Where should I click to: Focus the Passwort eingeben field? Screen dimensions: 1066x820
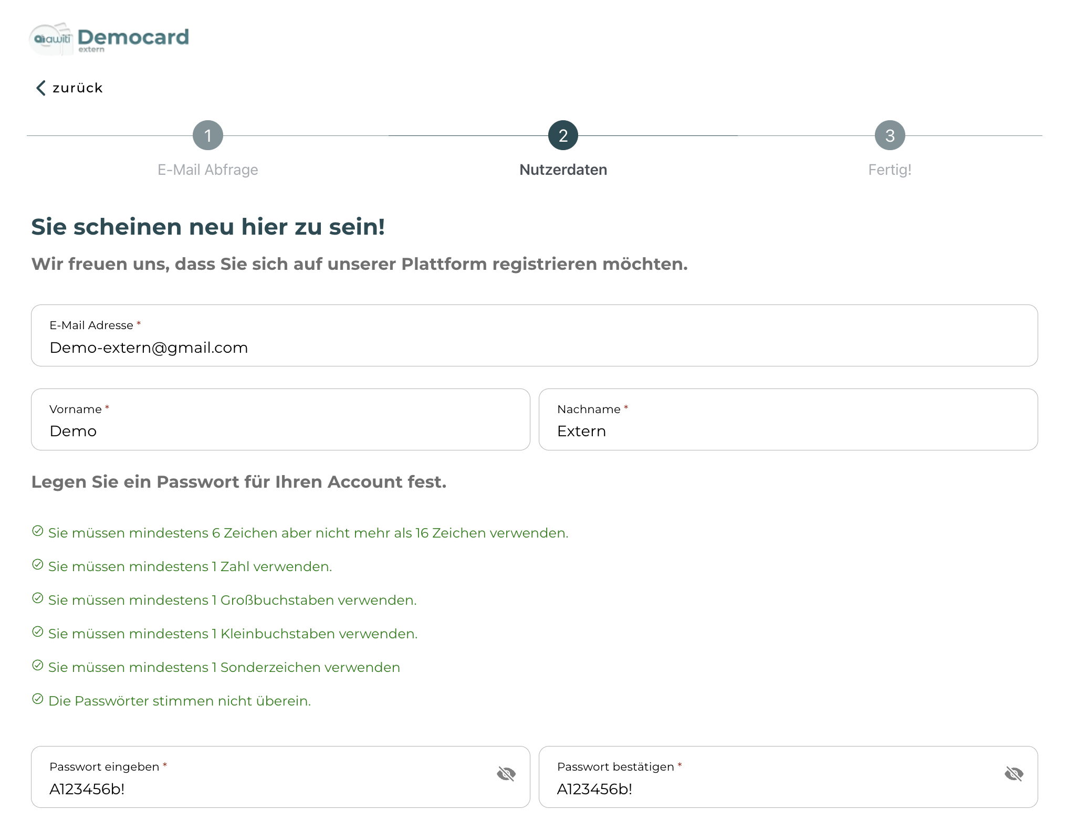click(263, 788)
